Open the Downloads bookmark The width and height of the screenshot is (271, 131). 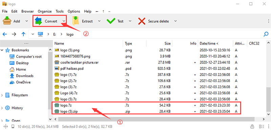(x=25, y=76)
